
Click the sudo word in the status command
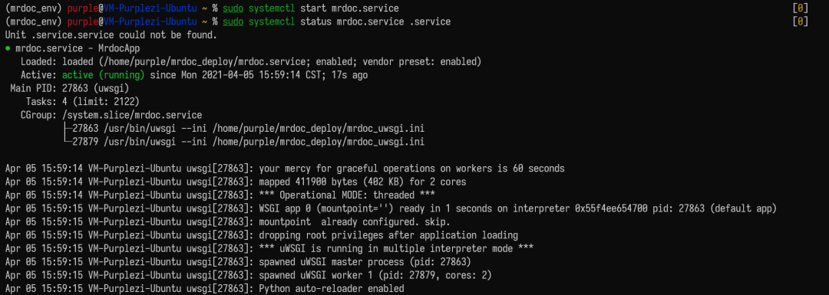[233, 21]
